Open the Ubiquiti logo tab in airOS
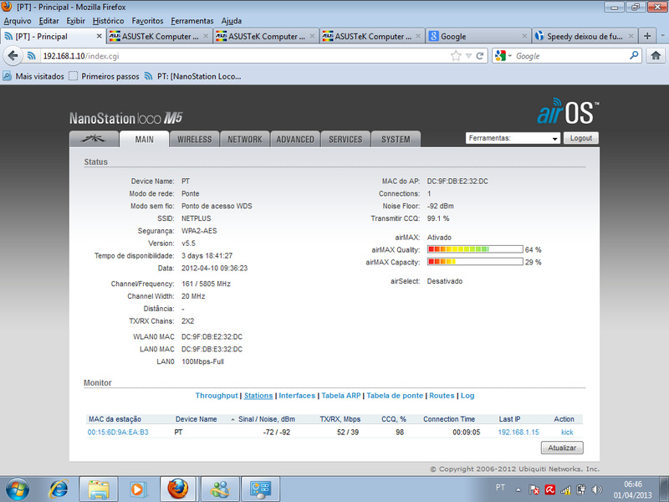669x502 pixels. coord(94,139)
